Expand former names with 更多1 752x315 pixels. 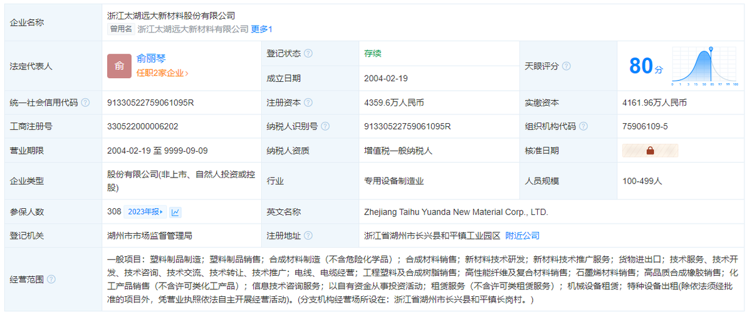(262, 29)
